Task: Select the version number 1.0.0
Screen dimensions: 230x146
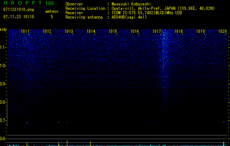Action: (x=50, y=3)
